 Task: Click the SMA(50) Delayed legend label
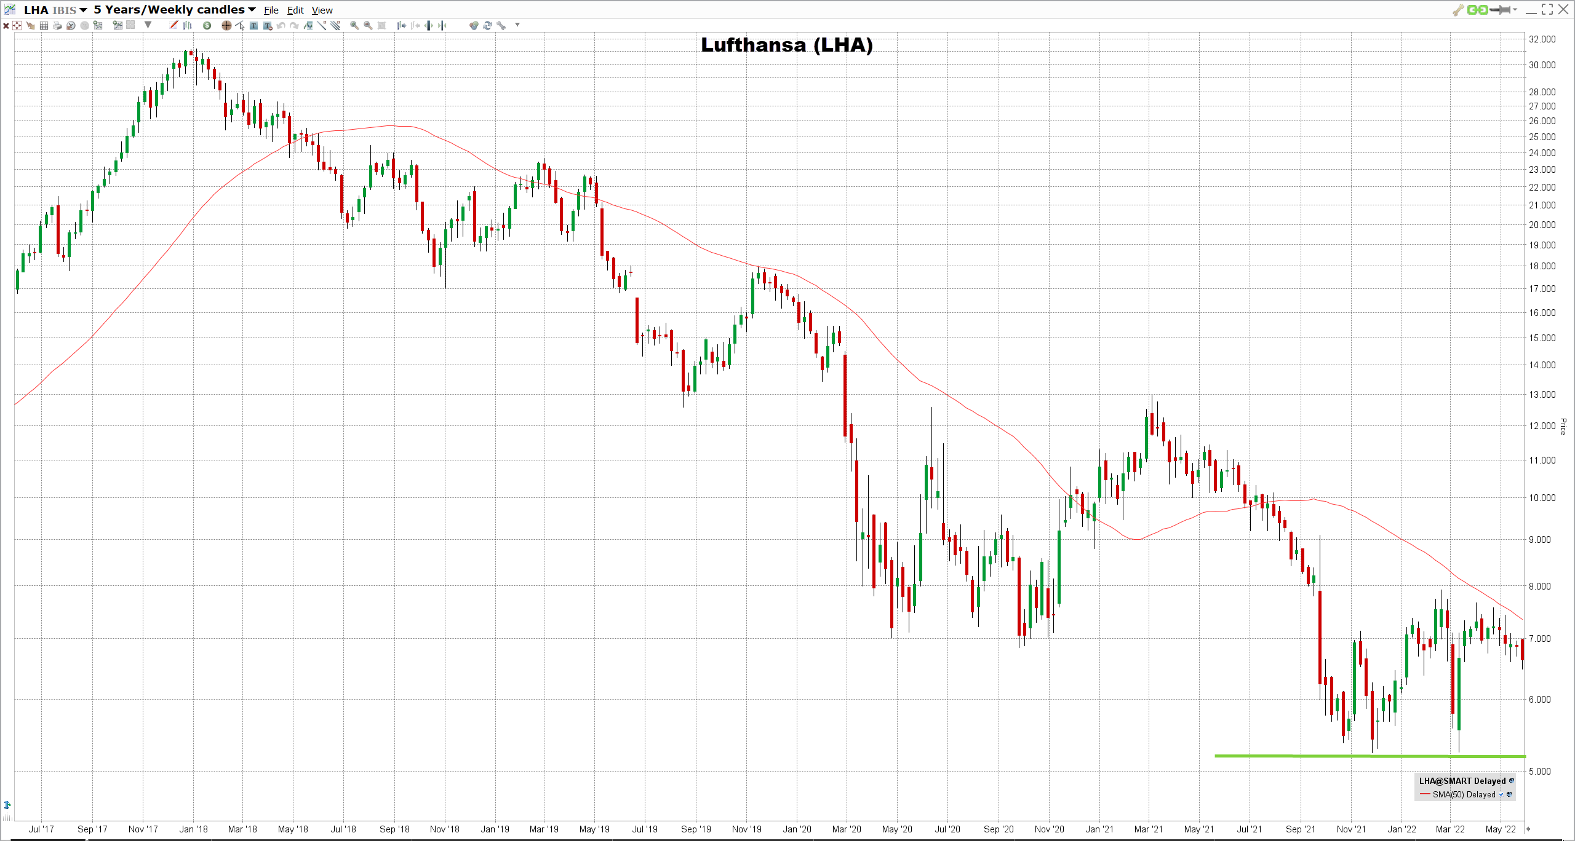tap(1464, 794)
